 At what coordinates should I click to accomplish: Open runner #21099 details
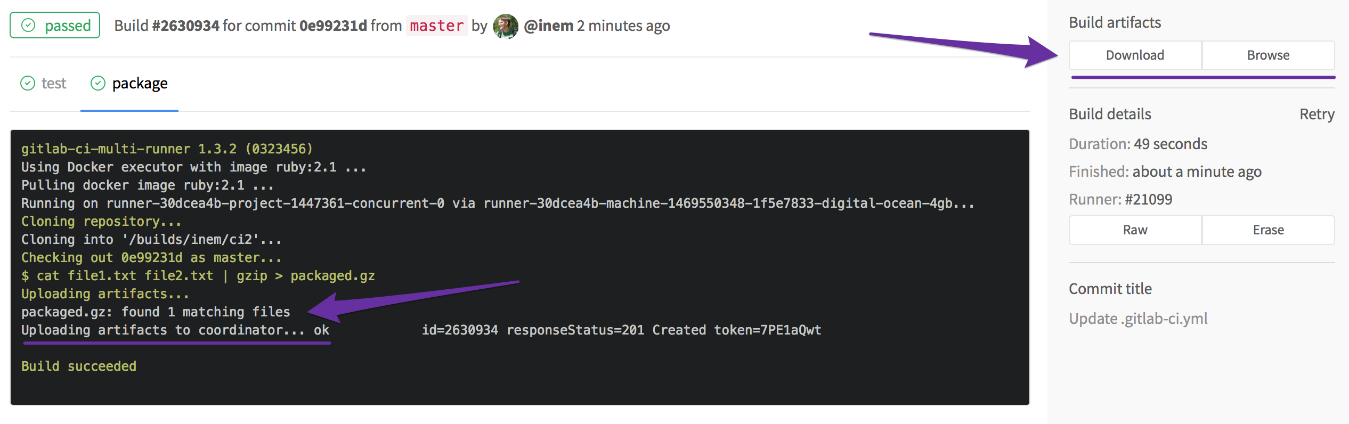tap(1148, 200)
